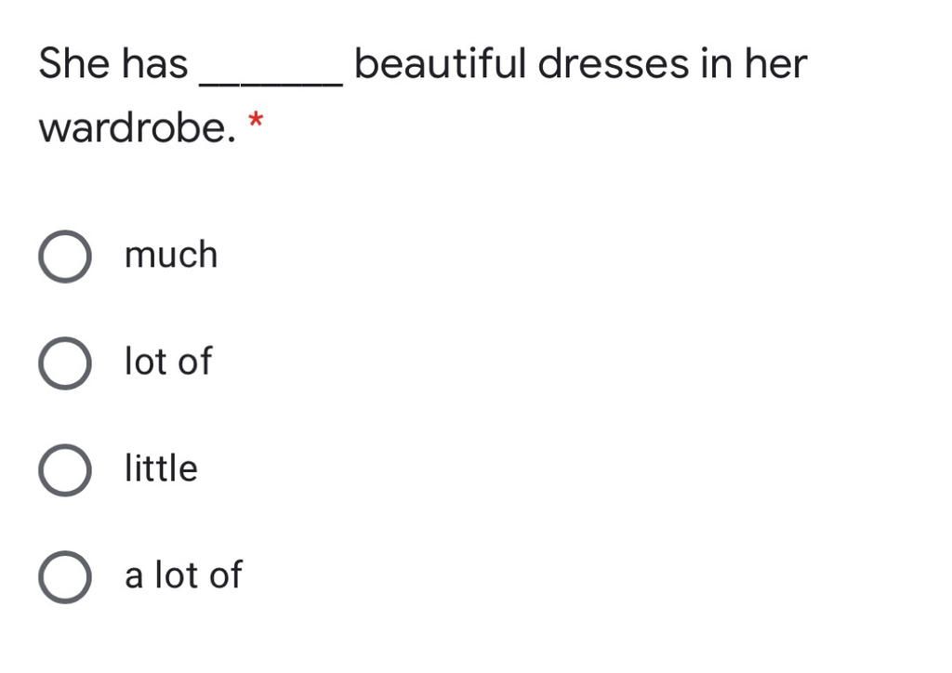The width and height of the screenshot is (952, 673).
Task: Click the word "wardrobe." in the question
Action: 138,127
